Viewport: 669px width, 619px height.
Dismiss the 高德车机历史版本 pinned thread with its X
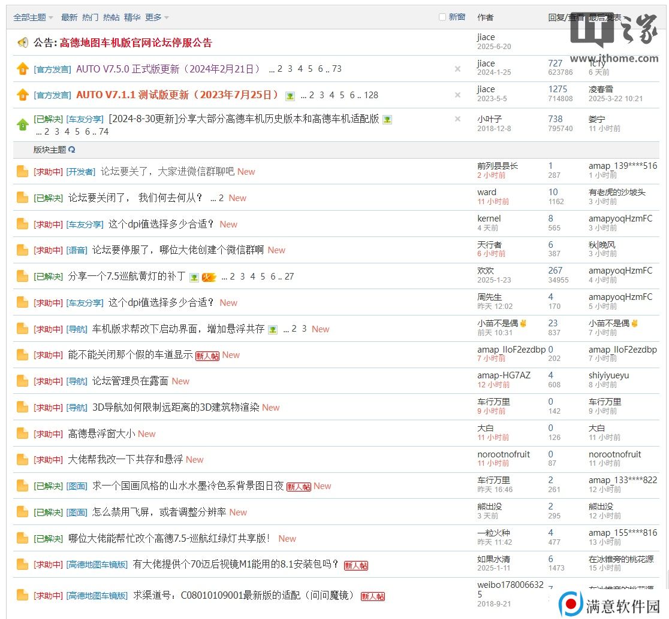pos(457,119)
